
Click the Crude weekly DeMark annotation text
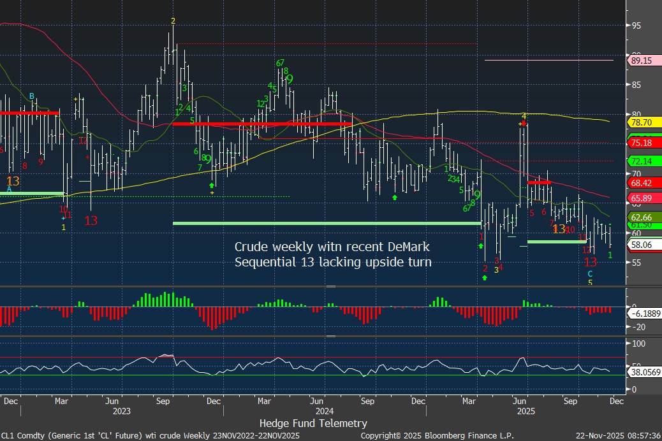pyautogui.click(x=333, y=254)
